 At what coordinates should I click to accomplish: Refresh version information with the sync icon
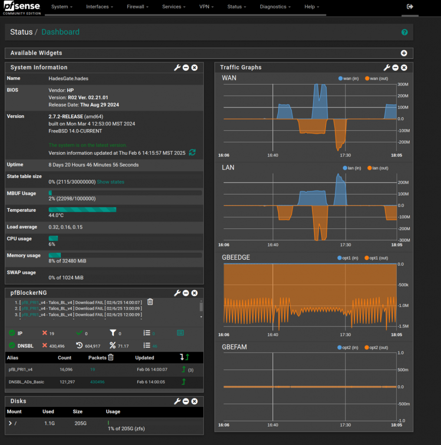tap(192, 153)
